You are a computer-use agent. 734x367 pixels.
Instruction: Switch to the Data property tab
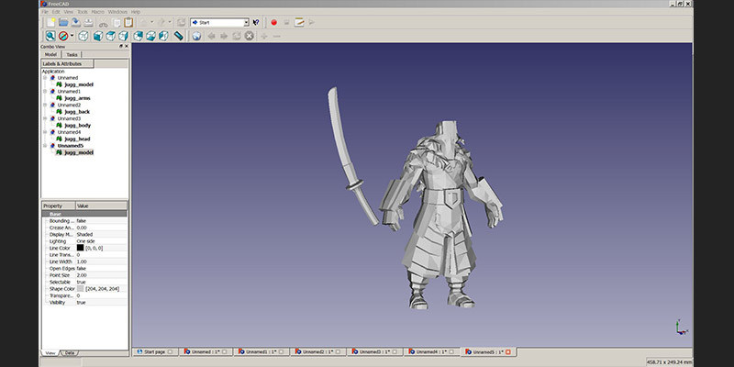pos(70,352)
